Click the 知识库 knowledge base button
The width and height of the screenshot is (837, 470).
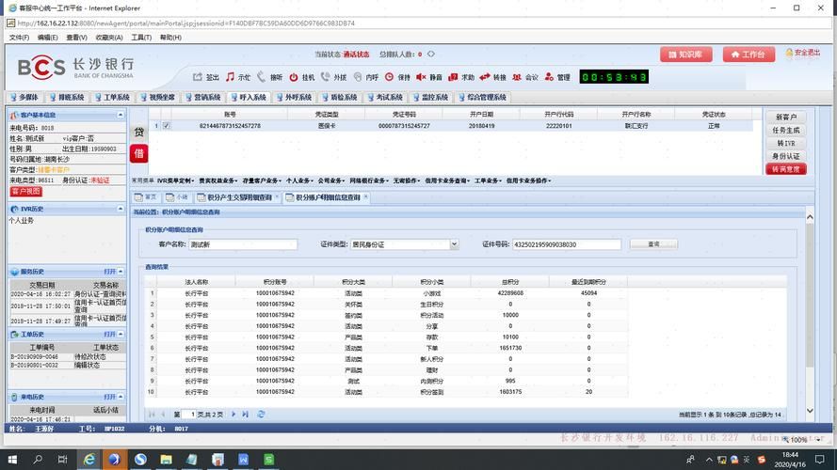coord(686,55)
